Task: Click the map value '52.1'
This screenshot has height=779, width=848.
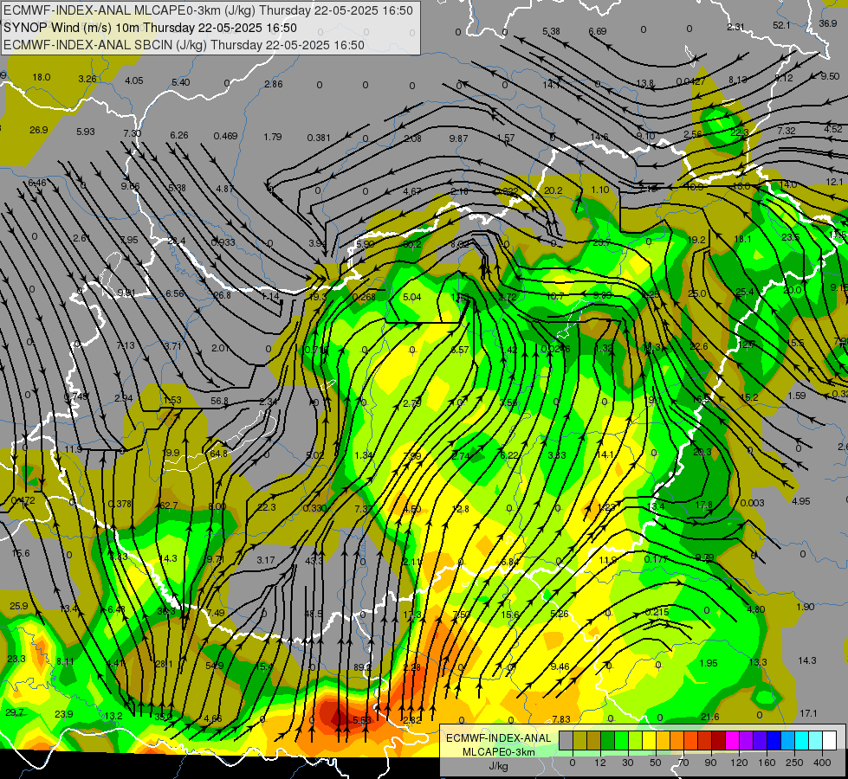Action: pyautogui.click(x=781, y=25)
